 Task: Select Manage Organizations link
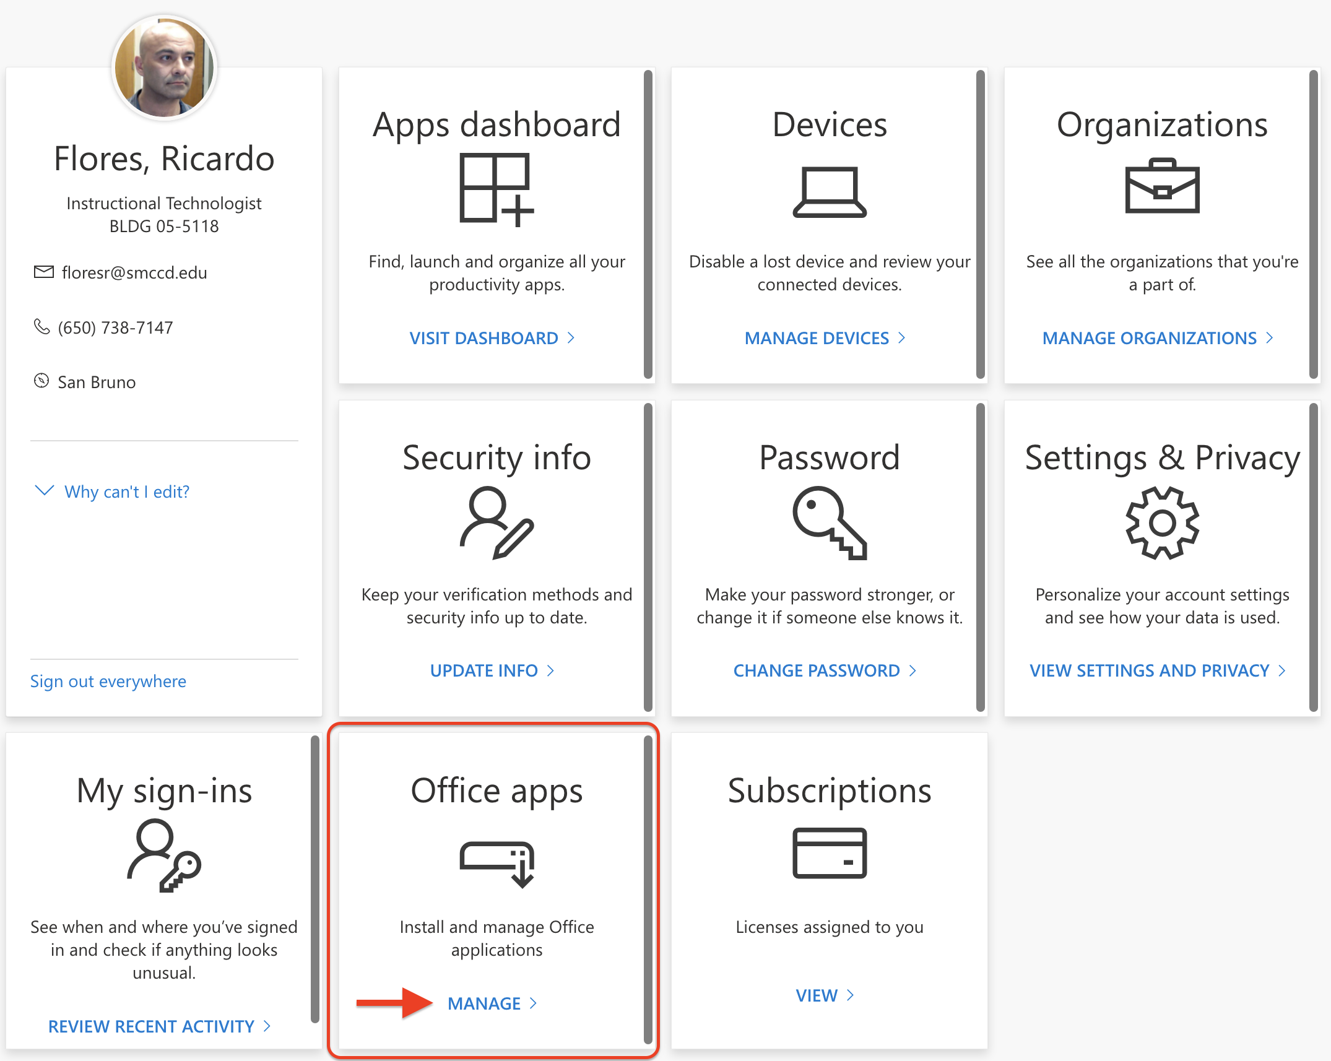tap(1156, 338)
